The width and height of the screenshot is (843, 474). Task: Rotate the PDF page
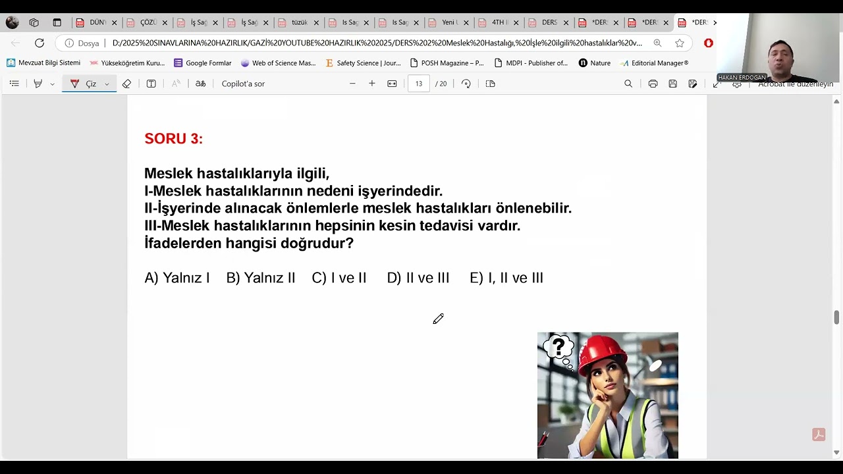[x=466, y=84]
